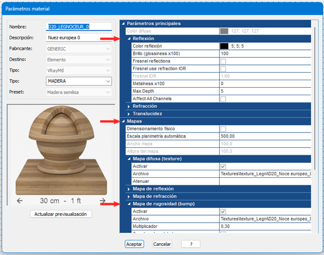Collapse the Reflexión section
The image size is (324, 255).
pos(129,39)
